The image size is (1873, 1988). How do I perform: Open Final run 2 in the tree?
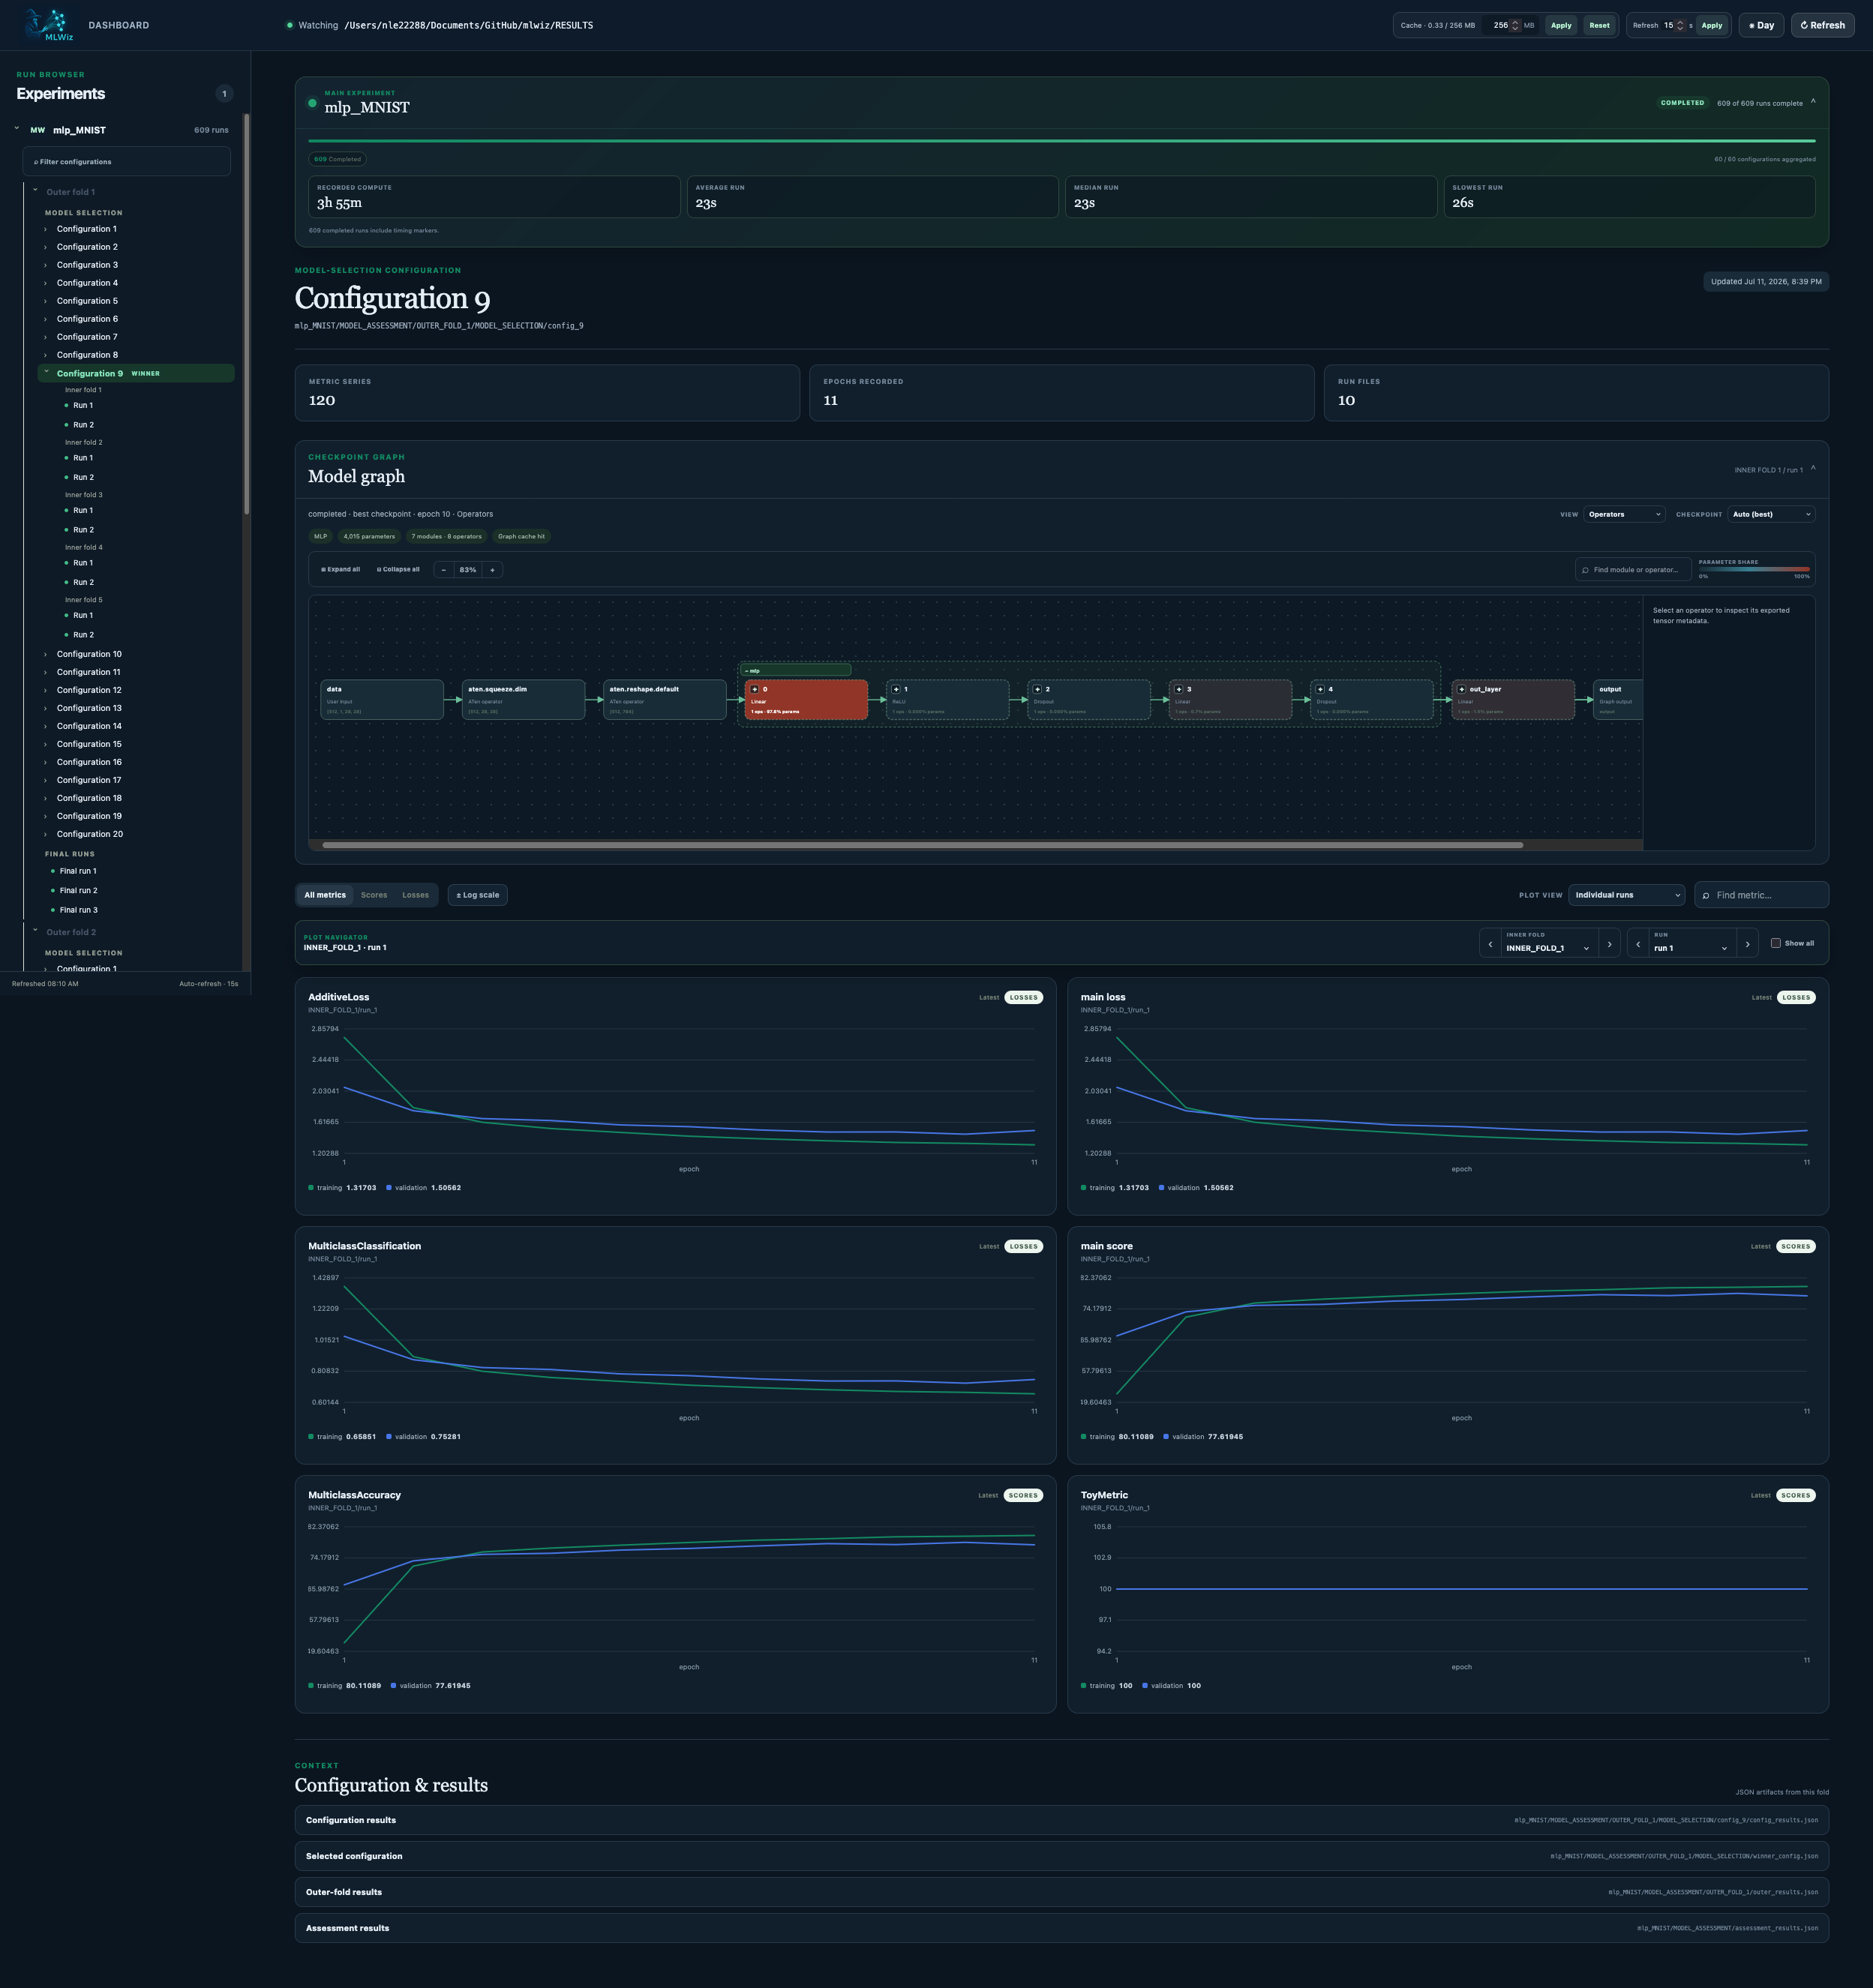point(78,890)
